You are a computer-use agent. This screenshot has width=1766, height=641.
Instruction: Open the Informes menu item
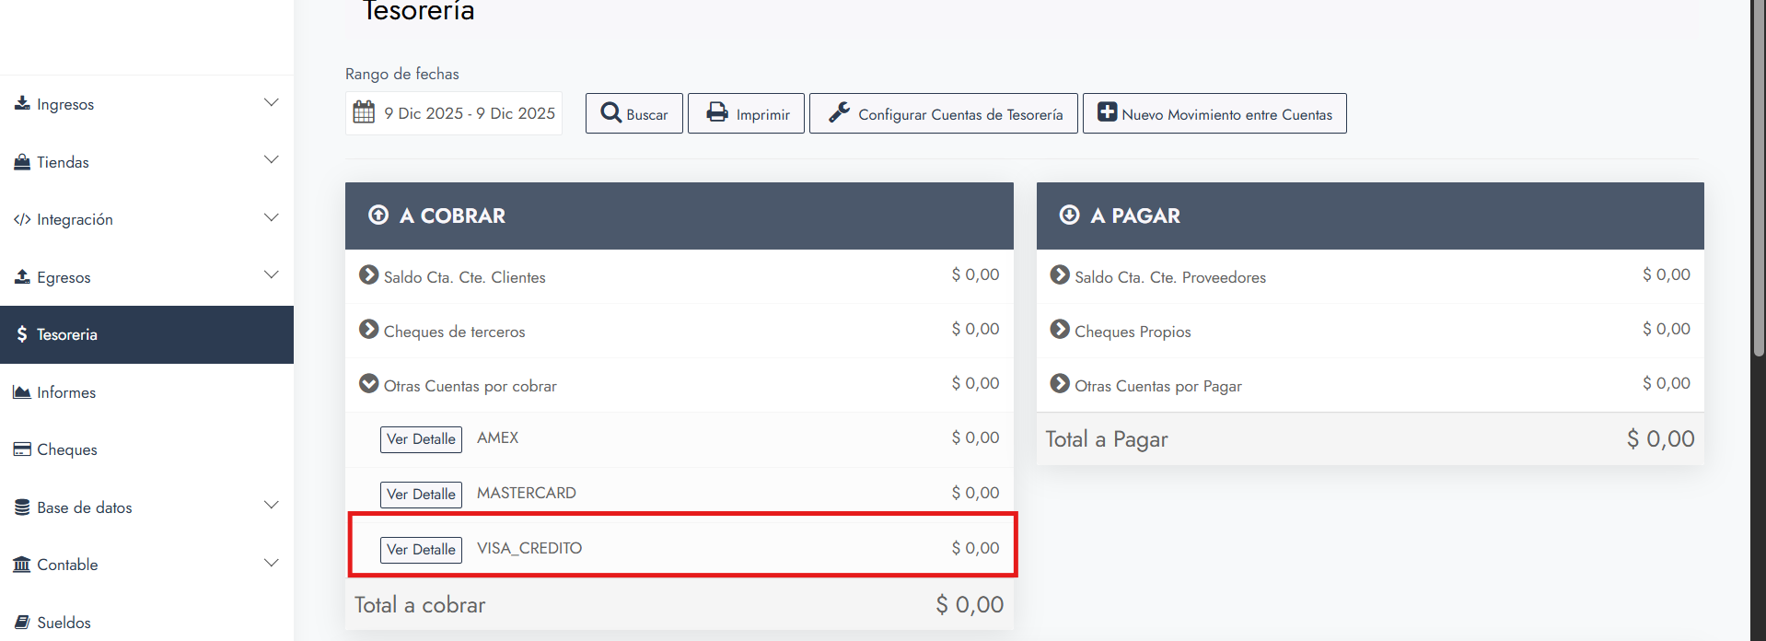(66, 392)
